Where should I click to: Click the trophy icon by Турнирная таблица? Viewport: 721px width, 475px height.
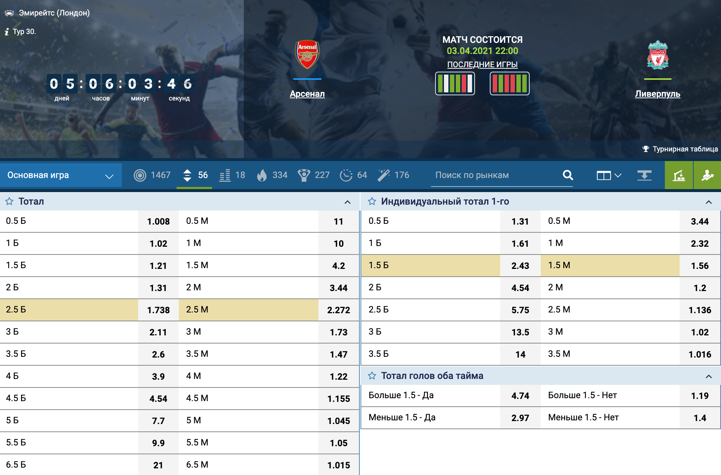[646, 149]
